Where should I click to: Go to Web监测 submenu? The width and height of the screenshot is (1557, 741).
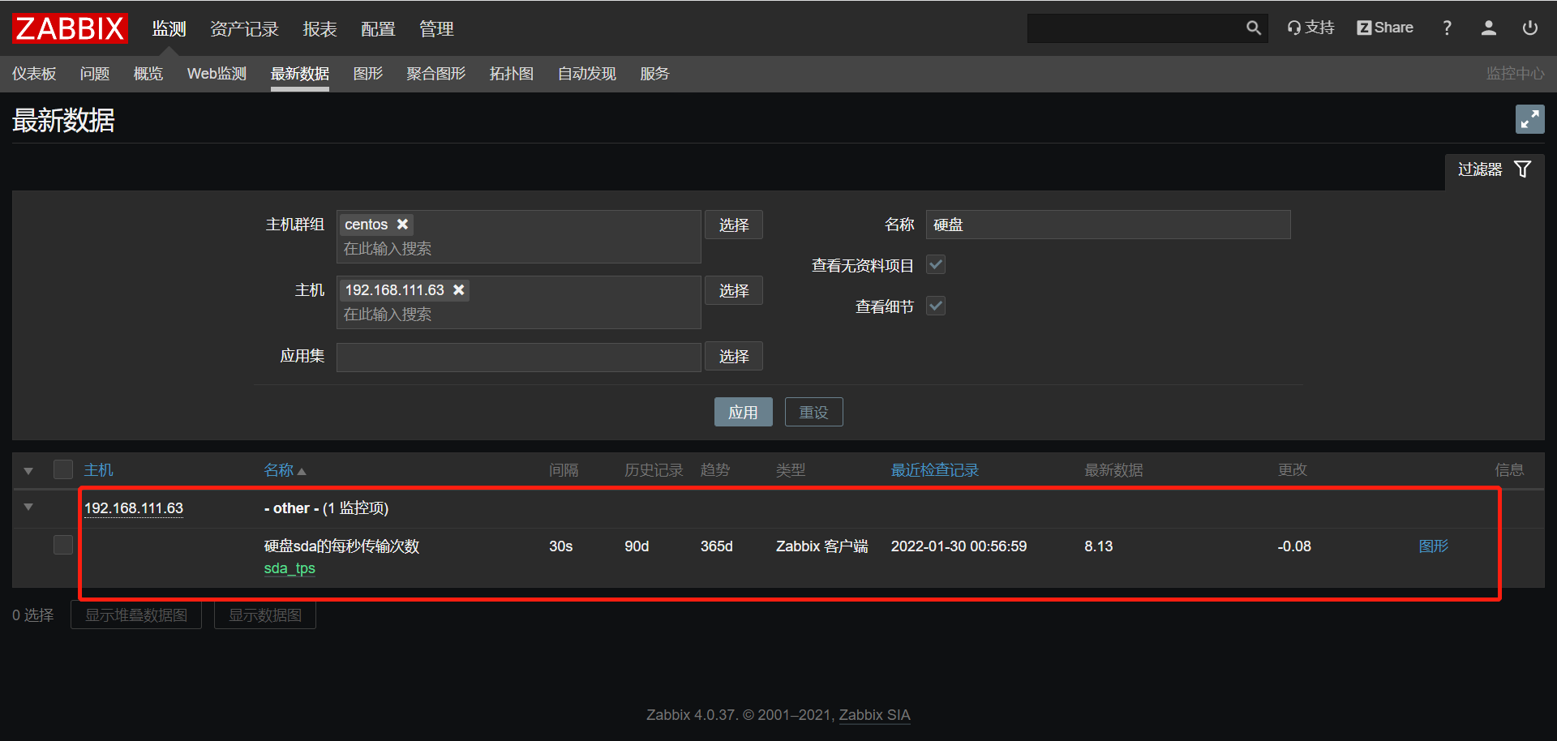(x=217, y=74)
